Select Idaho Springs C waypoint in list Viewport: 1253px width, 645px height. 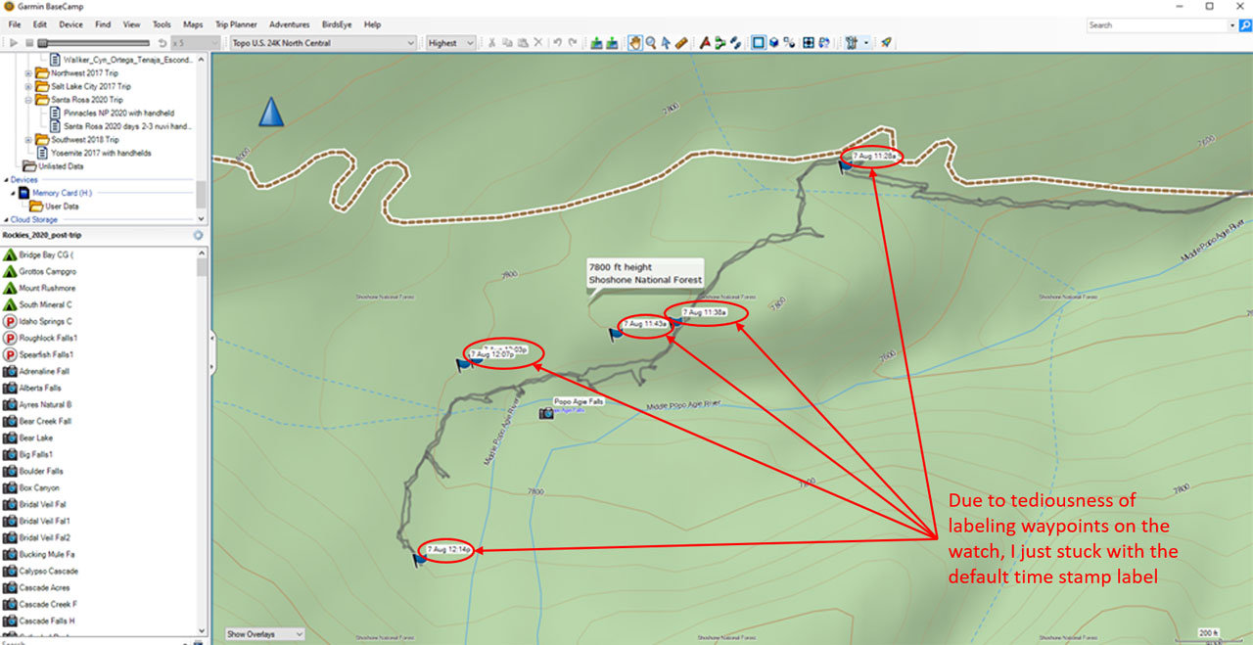46,321
